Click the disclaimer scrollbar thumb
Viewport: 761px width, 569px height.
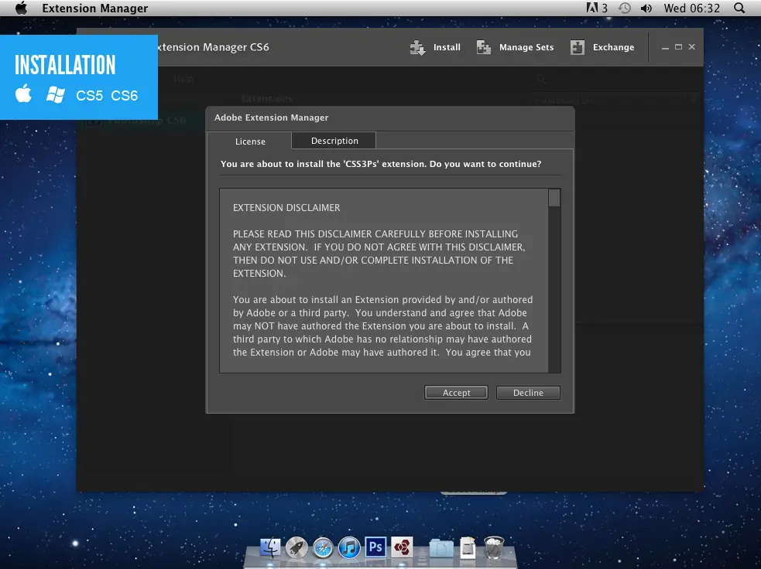[554, 198]
